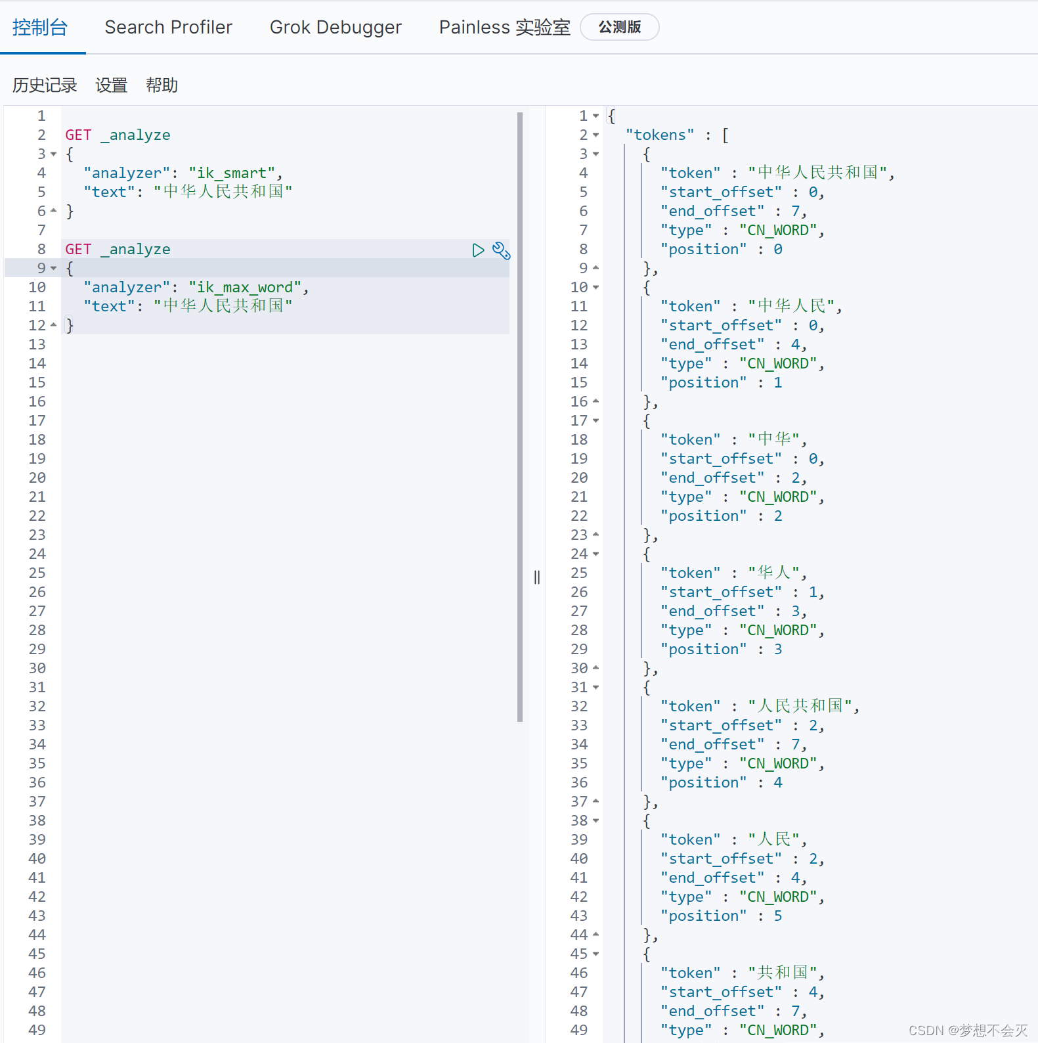Click "position" : 5 on output line 43
This screenshot has height=1043, width=1038.
722,916
